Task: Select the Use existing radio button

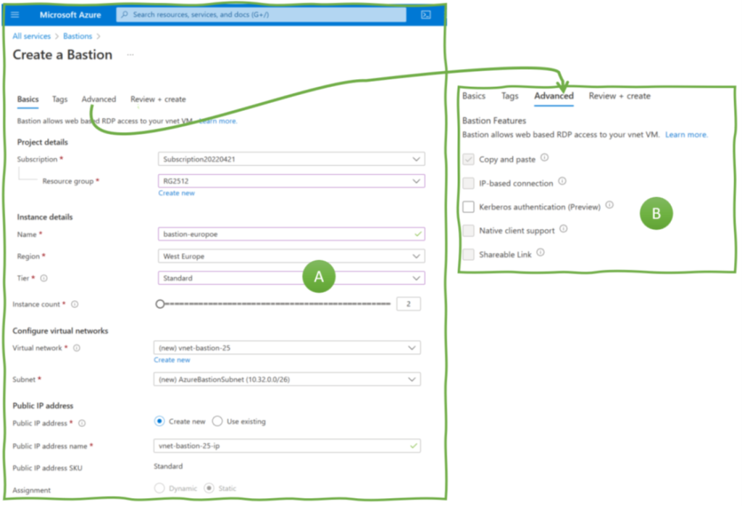Action: 217,421
